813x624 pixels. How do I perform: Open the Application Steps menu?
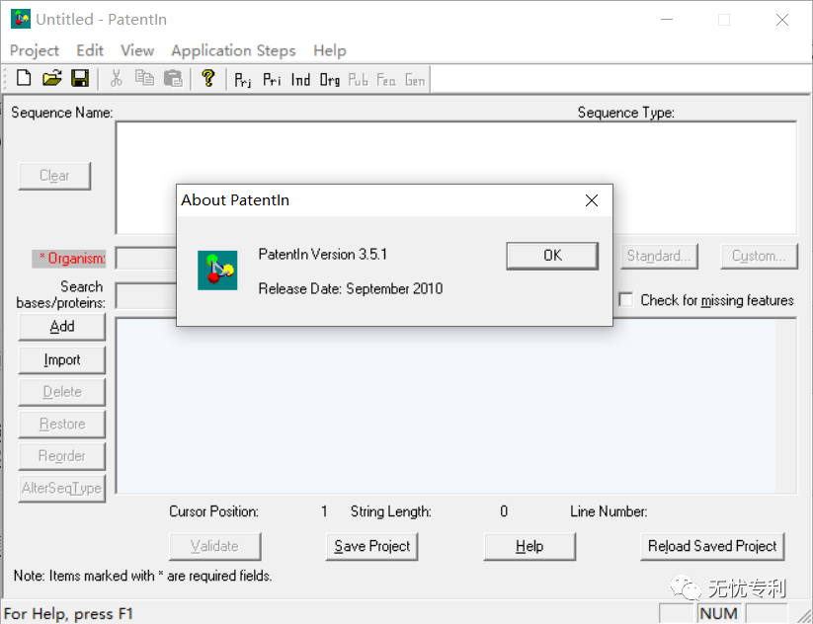click(233, 50)
